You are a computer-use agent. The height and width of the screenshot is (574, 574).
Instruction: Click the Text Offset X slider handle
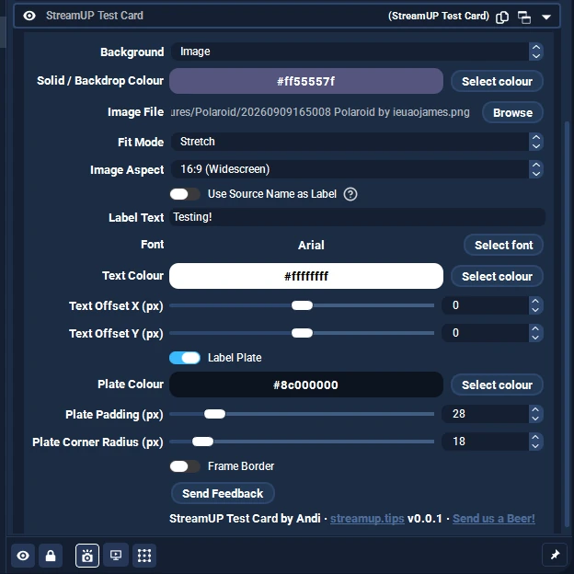(x=302, y=305)
